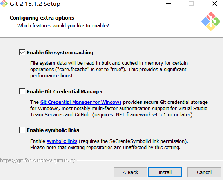Image resolution: width=223 pixels, height=180 pixels.
Task: Close the Git Setup installer window
Action: click(214, 4)
